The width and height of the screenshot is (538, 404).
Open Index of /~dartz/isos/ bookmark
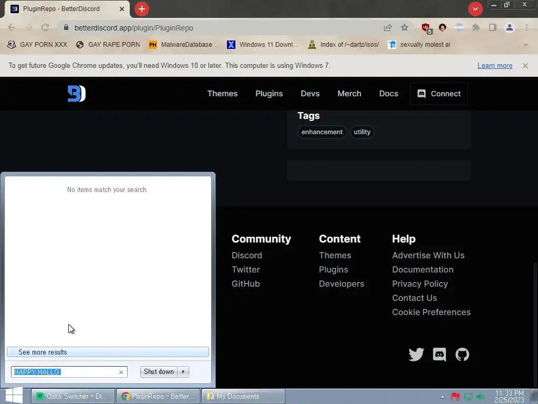[344, 45]
